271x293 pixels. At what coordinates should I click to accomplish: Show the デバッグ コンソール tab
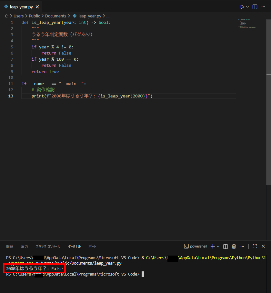[48, 247]
